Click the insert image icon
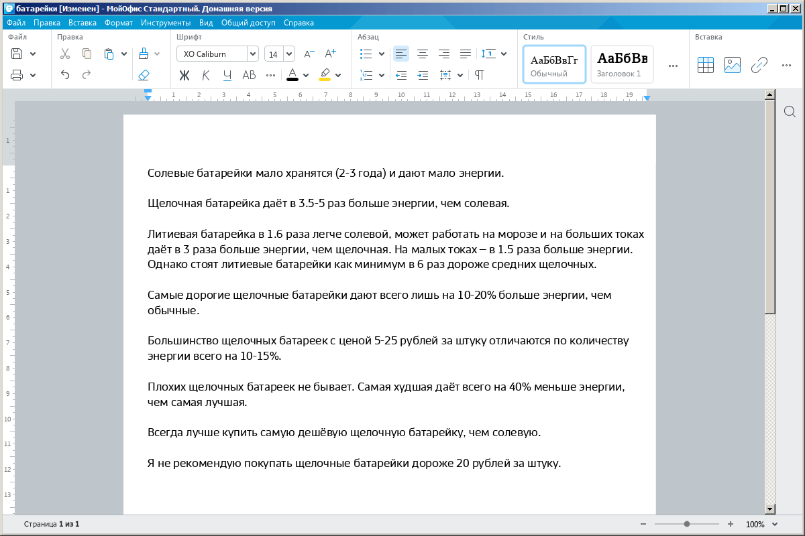Viewport: 805px width, 536px height. coord(732,64)
